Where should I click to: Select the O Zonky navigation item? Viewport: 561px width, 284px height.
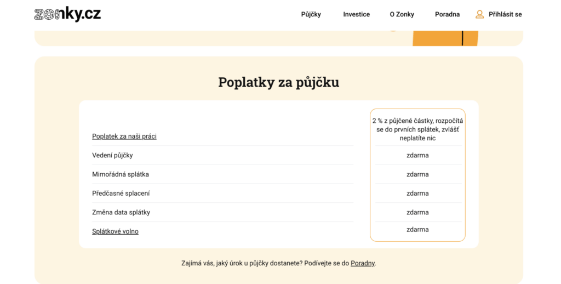(402, 14)
